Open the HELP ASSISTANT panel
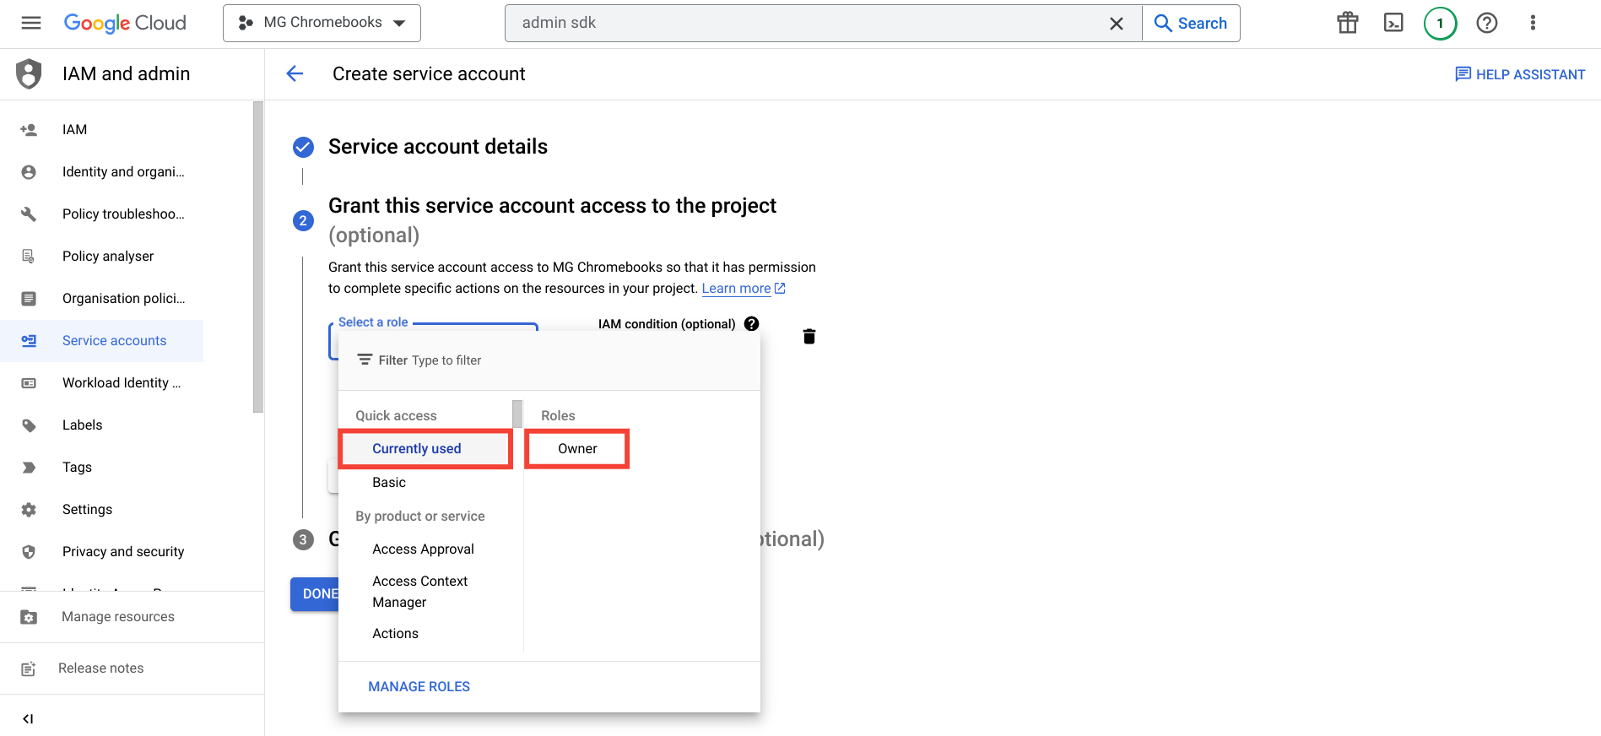The height and width of the screenshot is (736, 1601). tap(1520, 74)
